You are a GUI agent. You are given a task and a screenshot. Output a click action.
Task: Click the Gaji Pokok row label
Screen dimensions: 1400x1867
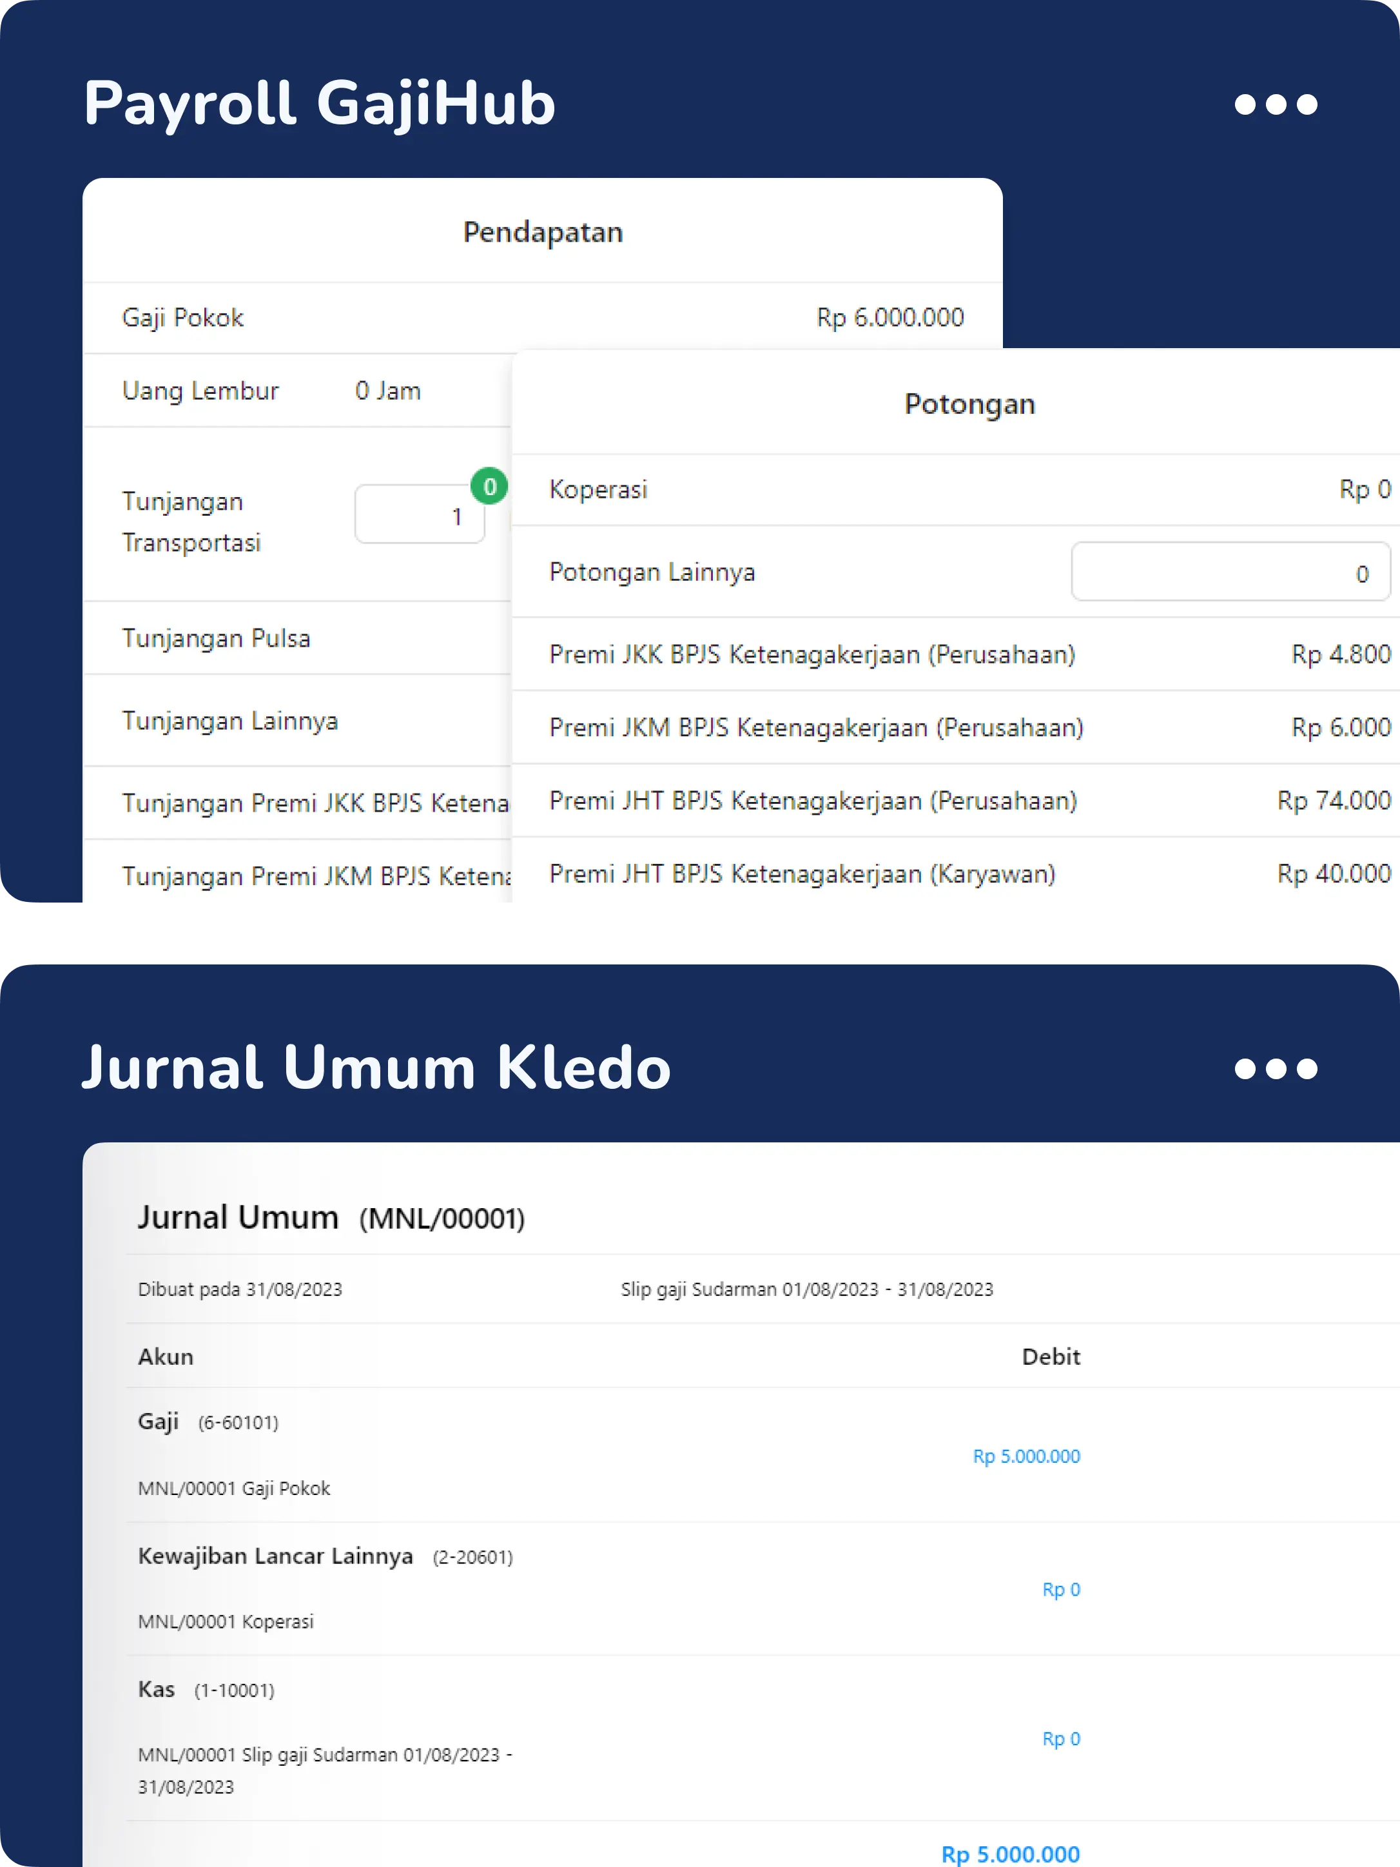pyautogui.click(x=182, y=317)
